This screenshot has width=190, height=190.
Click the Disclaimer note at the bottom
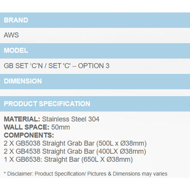[85, 174]
